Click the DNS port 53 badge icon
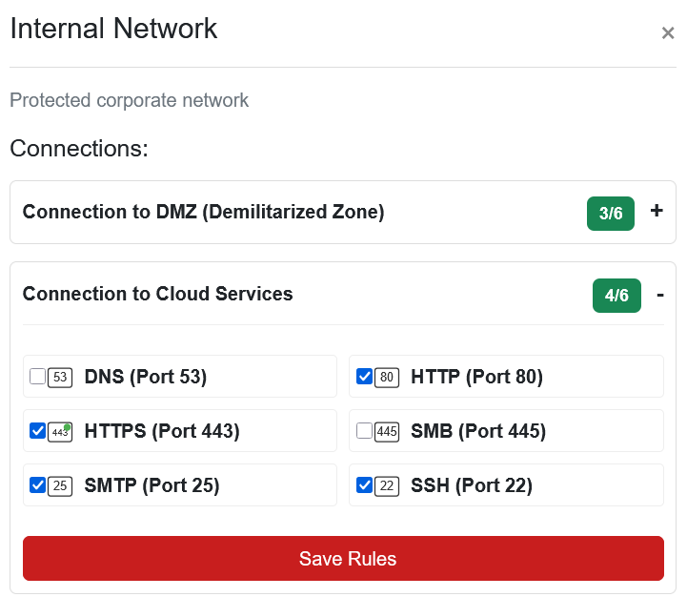Viewport: 687px width, 597px height. [x=60, y=377]
